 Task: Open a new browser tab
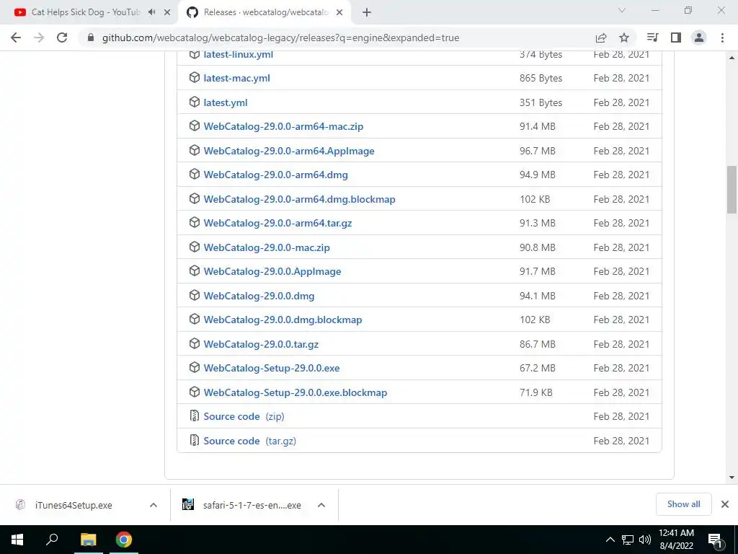point(367,13)
